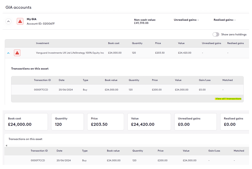252x169 pixels.
Task: Click the Vanguard Investments UK Ltd LifeStrategy name
Action: tap(70, 53)
